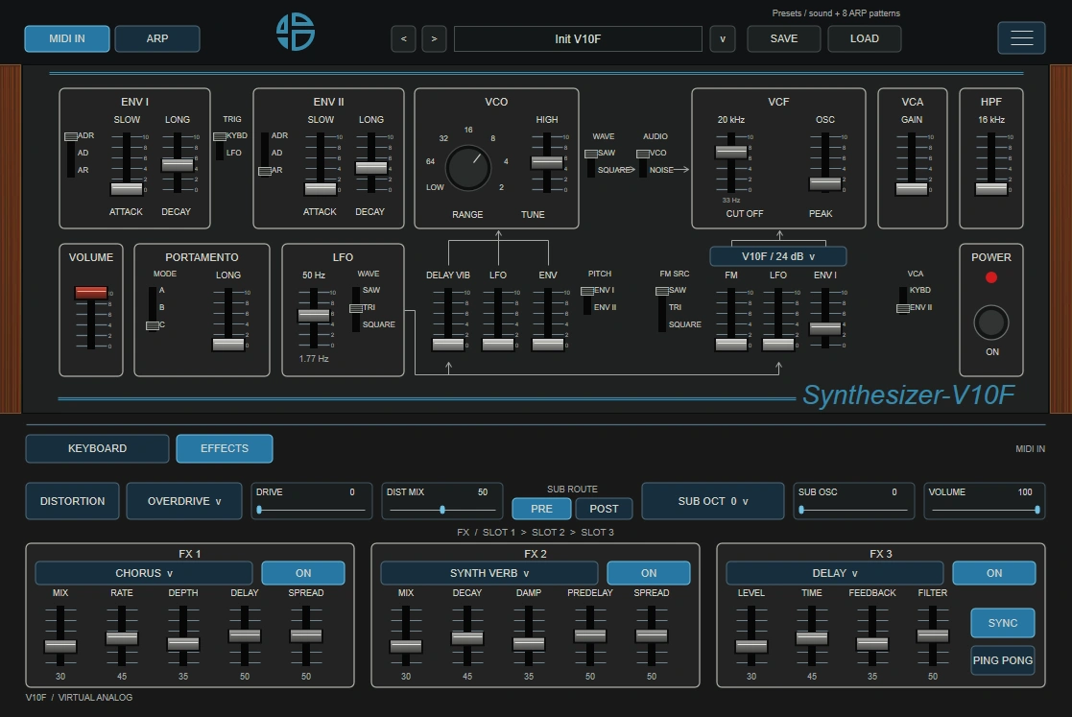The image size is (1072, 717).
Task: Switch FX 2 synth verb ON button
Action: (649, 573)
